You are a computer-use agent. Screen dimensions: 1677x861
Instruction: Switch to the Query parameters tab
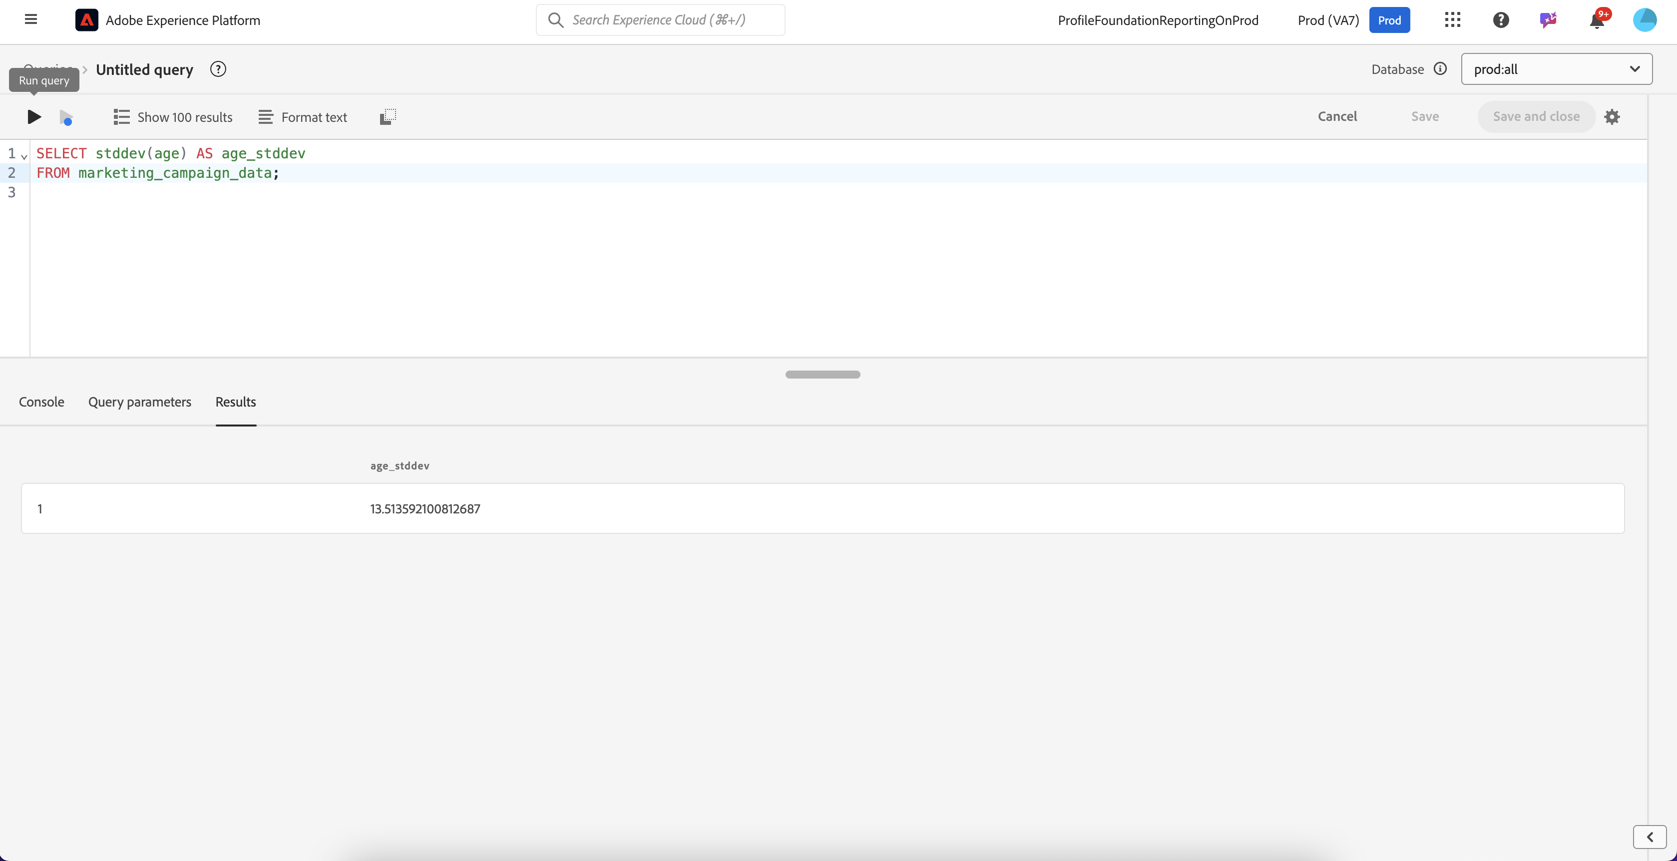click(x=140, y=402)
